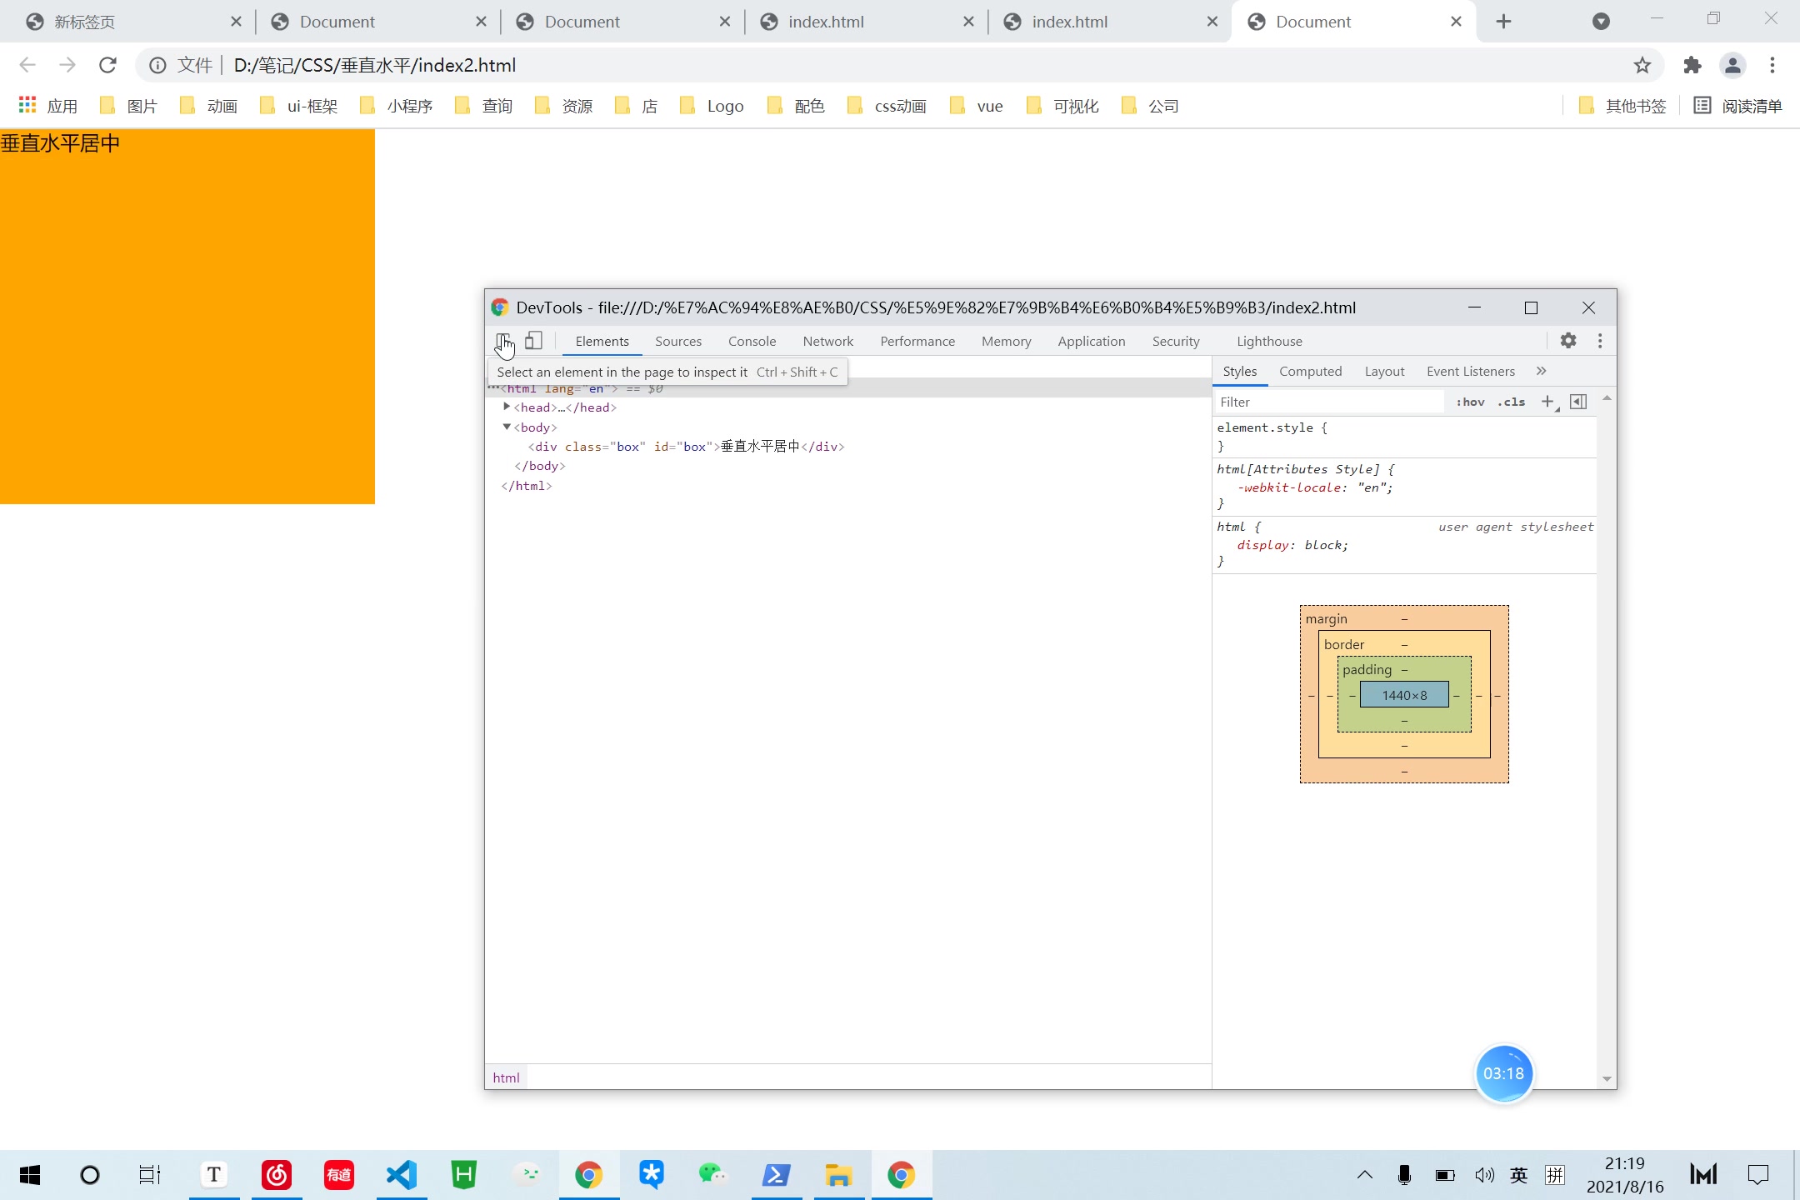Screen dimensions: 1800x1200
Task: Open the 其他书签 folder
Action: tap(1622, 106)
